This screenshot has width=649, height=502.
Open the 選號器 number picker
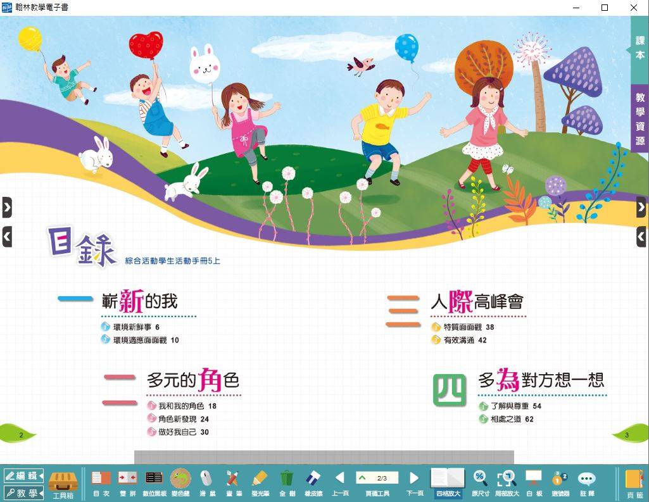tap(560, 484)
